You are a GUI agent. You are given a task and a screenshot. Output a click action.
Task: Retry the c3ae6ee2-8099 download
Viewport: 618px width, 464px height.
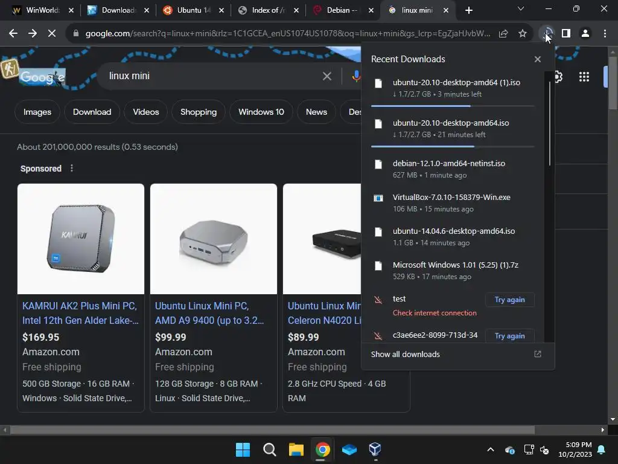(x=509, y=336)
